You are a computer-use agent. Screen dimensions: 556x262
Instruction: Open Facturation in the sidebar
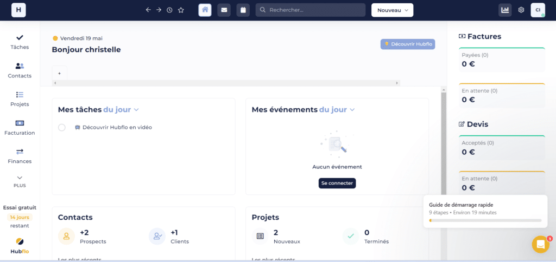pyautogui.click(x=20, y=128)
